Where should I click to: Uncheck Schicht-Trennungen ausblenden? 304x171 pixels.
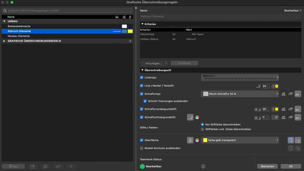(x=145, y=101)
